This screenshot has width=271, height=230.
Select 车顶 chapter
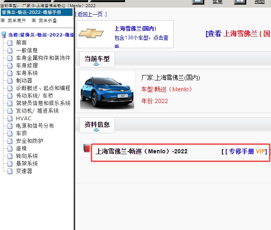pos(21,133)
